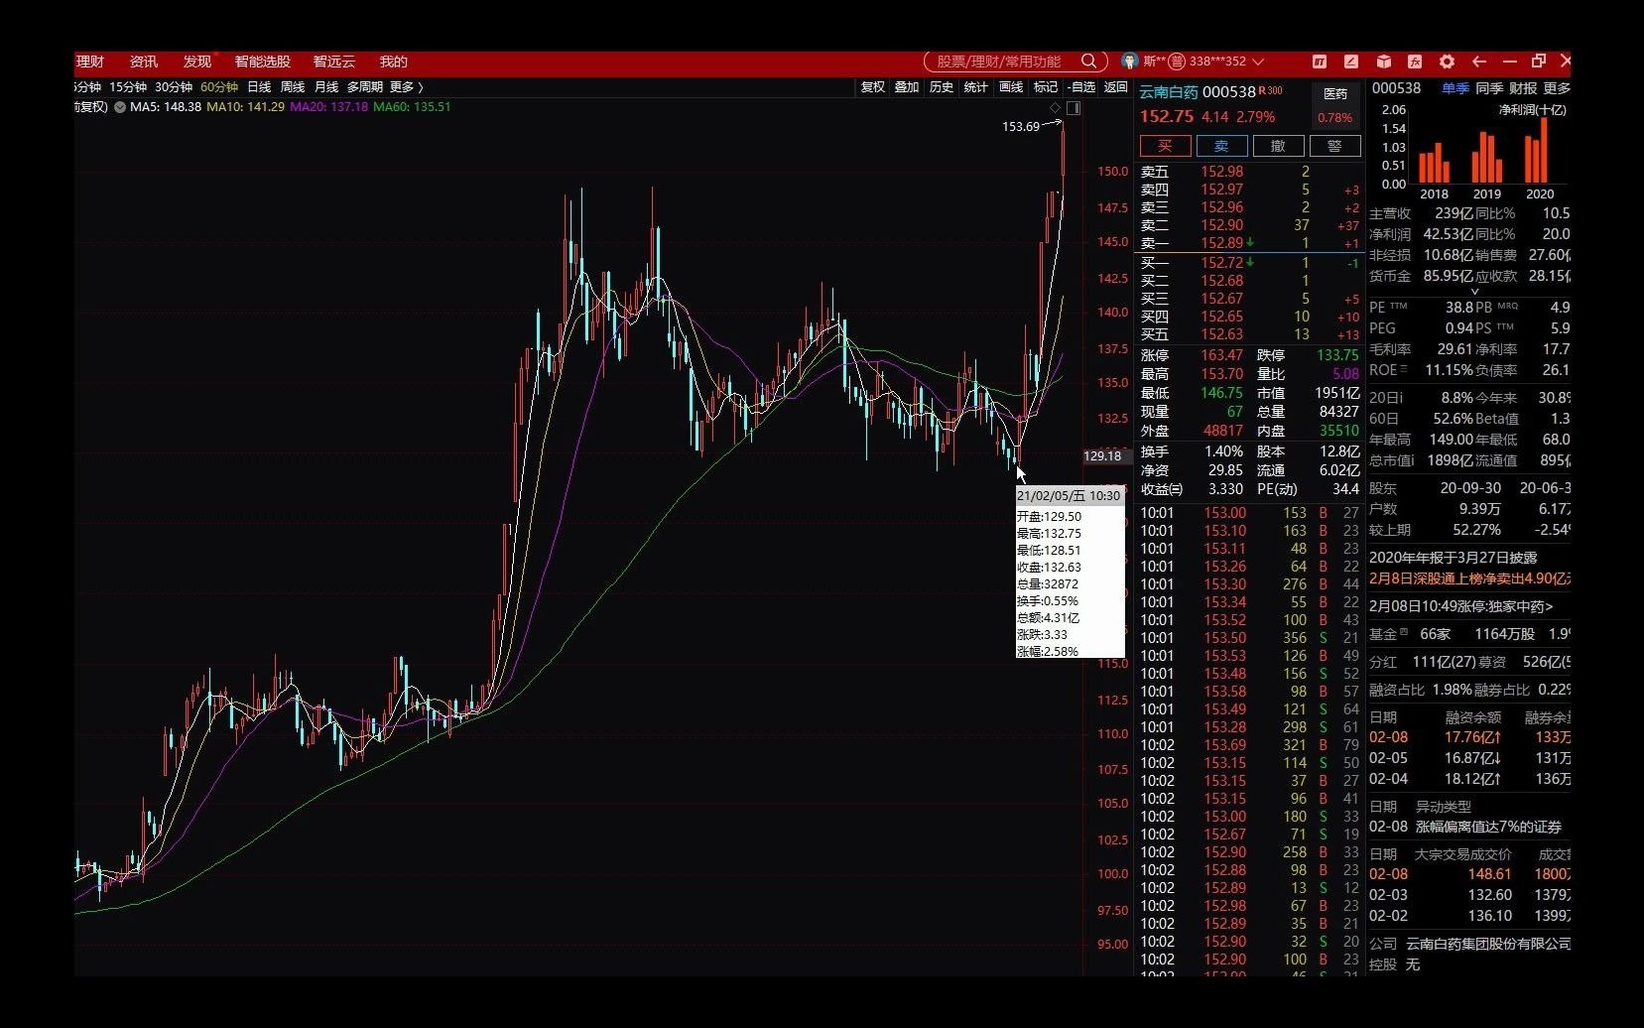This screenshot has height=1028, width=1644.
Task: Click the MA5: 148.38 indicator label
Action: [166, 107]
